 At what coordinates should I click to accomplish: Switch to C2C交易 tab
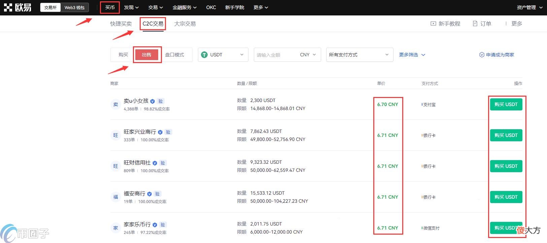pyautogui.click(x=153, y=24)
